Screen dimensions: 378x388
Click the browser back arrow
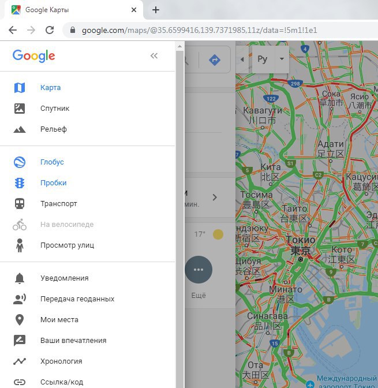(x=13, y=30)
